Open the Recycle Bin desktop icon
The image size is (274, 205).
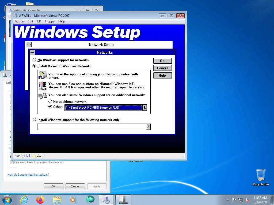click(x=261, y=177)
